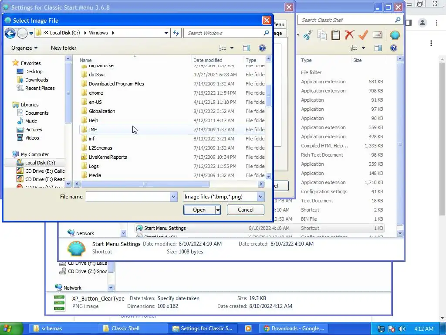
Task: Select the Downloaded Program Files folder
Action: click(x=172, y=84)
